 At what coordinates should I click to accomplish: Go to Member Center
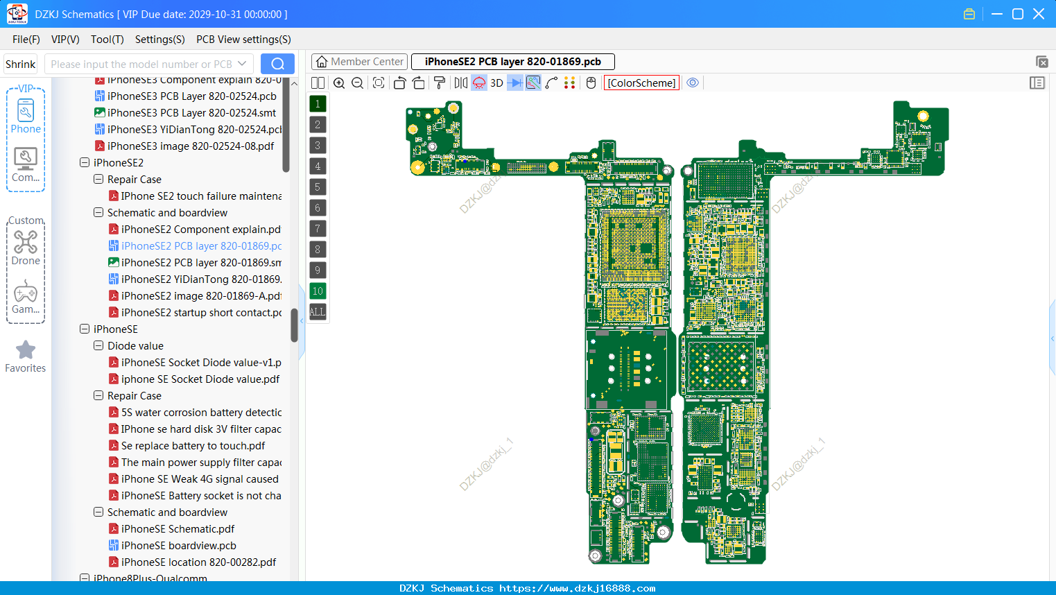[359, 62]
